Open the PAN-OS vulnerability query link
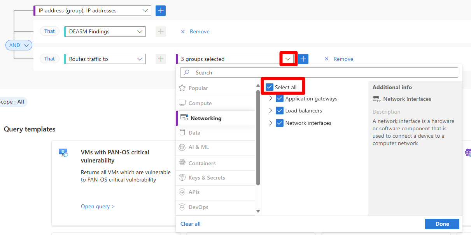 tap(98, 206)
